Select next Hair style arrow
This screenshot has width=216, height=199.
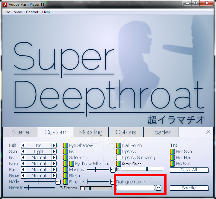tap(54, 145)
